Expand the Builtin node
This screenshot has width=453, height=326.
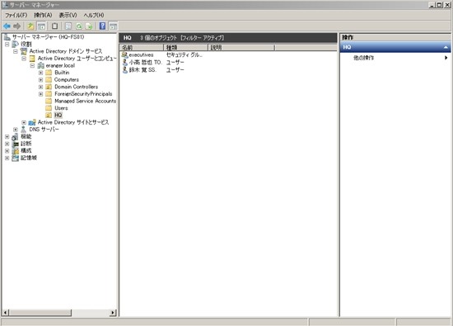coord(40,73)
